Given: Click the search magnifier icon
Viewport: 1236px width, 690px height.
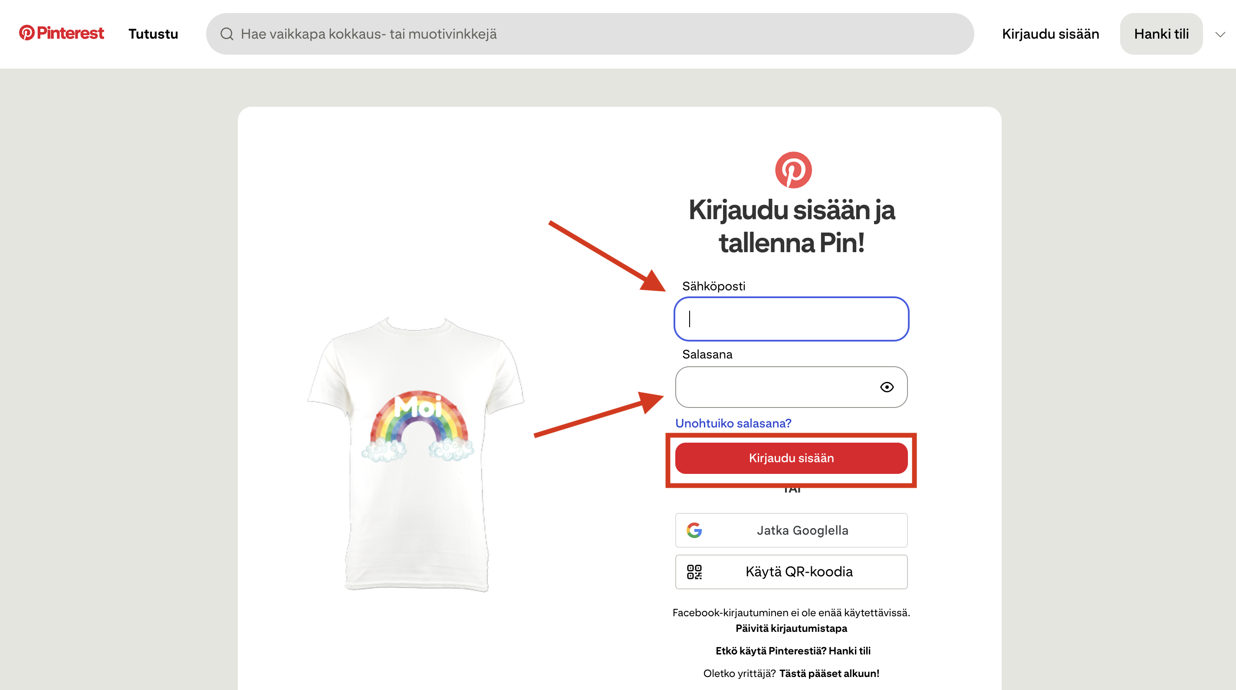Looking at the screenshot, I should tap(227, 33).
